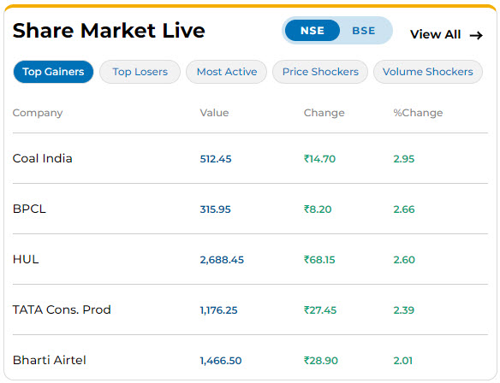Open the Coal India company row
The width and height of the screenshot is (500, 383).
point(250,158)
